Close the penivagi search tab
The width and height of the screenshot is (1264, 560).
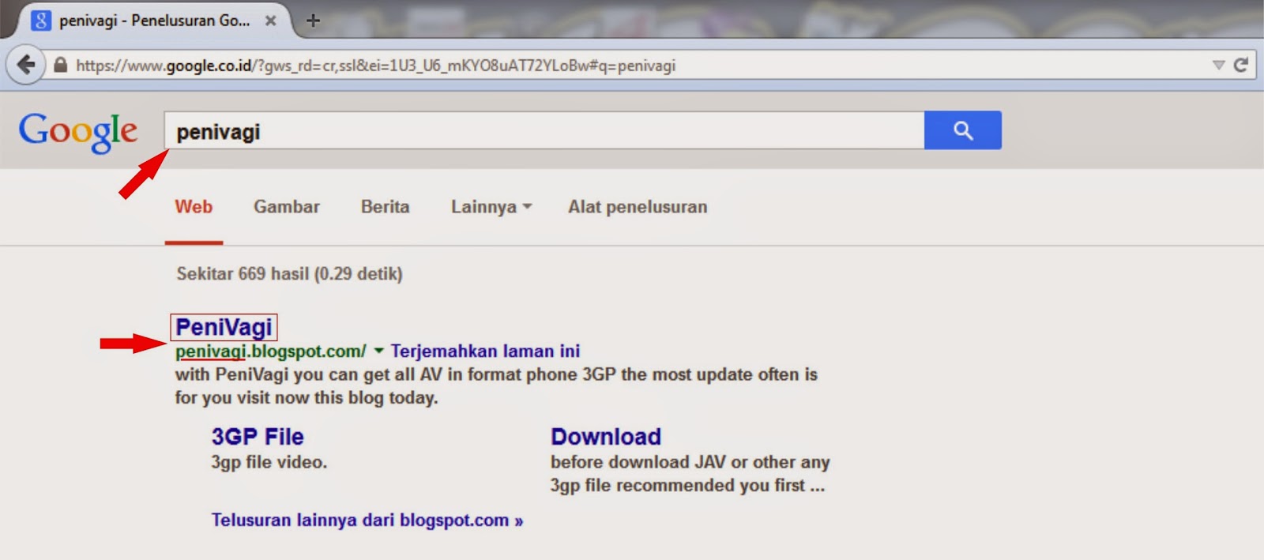(270, 21)
